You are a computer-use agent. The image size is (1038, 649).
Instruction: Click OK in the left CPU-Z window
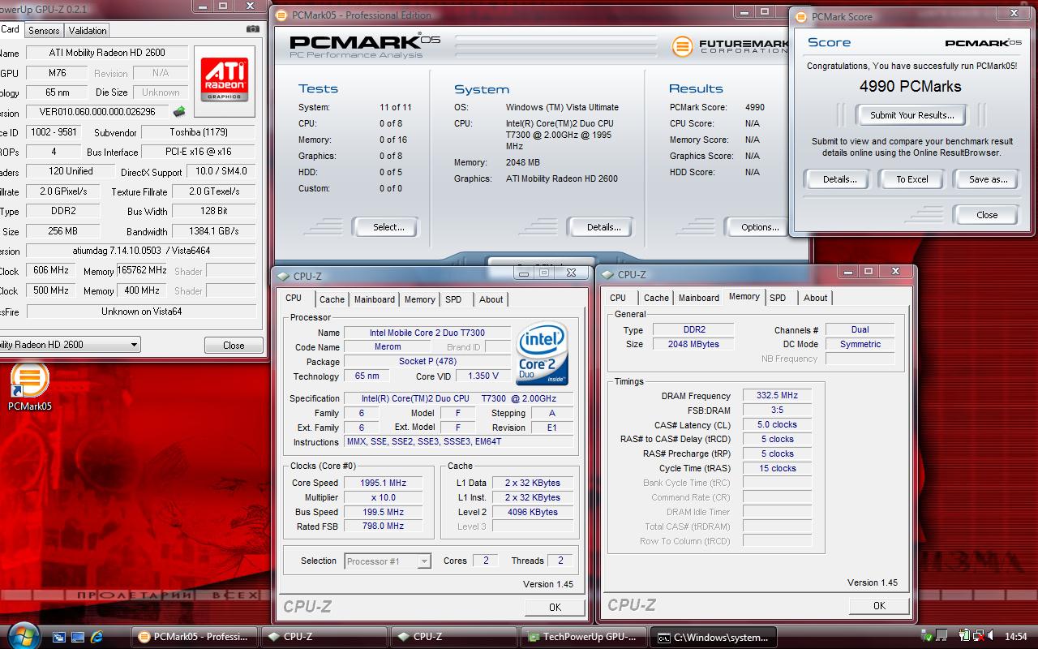click(555, 607)
